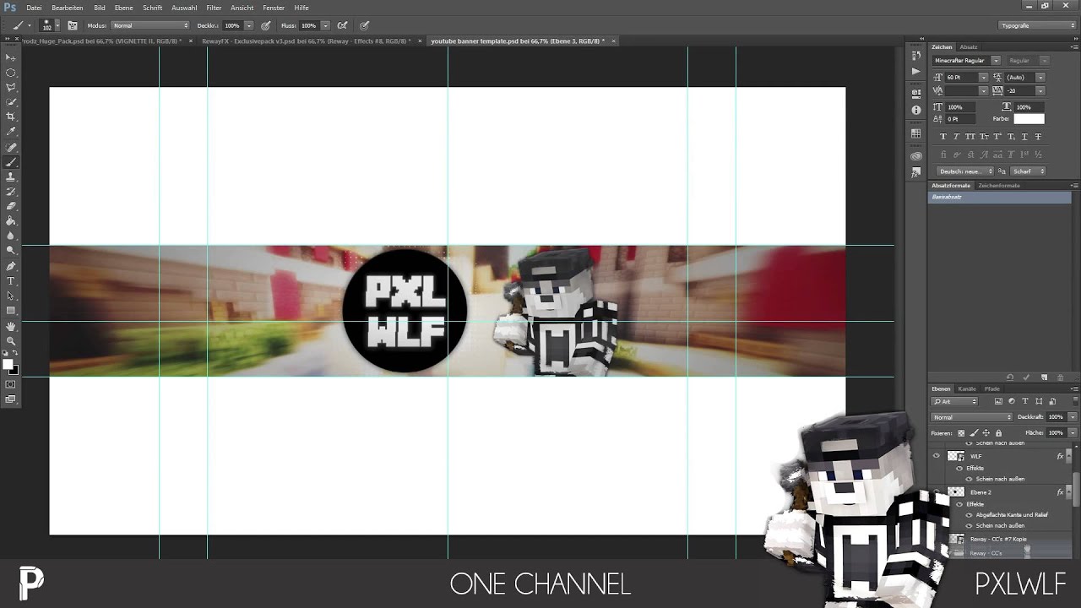Open the Filter menu

click(x=214, y=8)
